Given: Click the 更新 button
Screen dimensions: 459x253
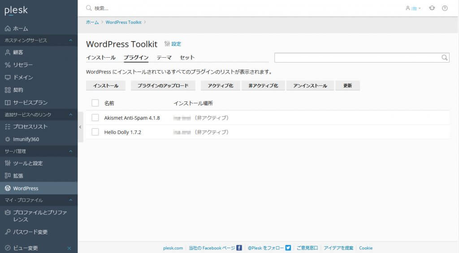Looking at the screenshot, I should tap(347, 85).
